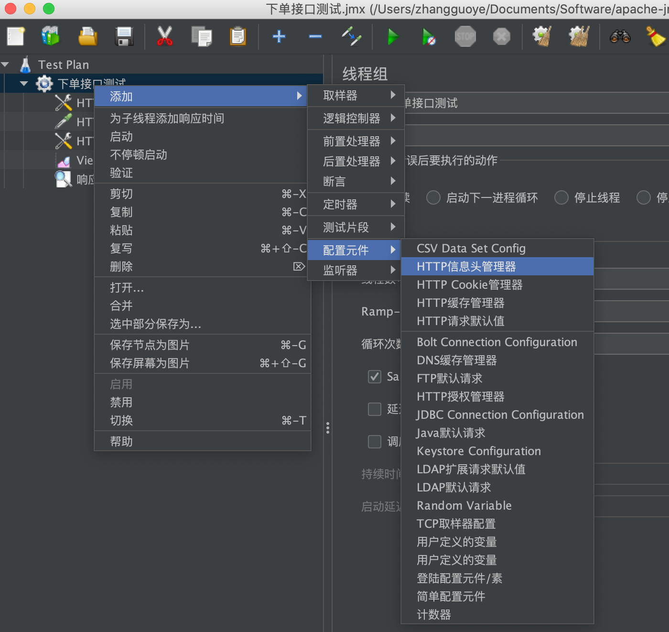Select 停止线程 radio button
669x632 pixels.
(x=561, y=197)
